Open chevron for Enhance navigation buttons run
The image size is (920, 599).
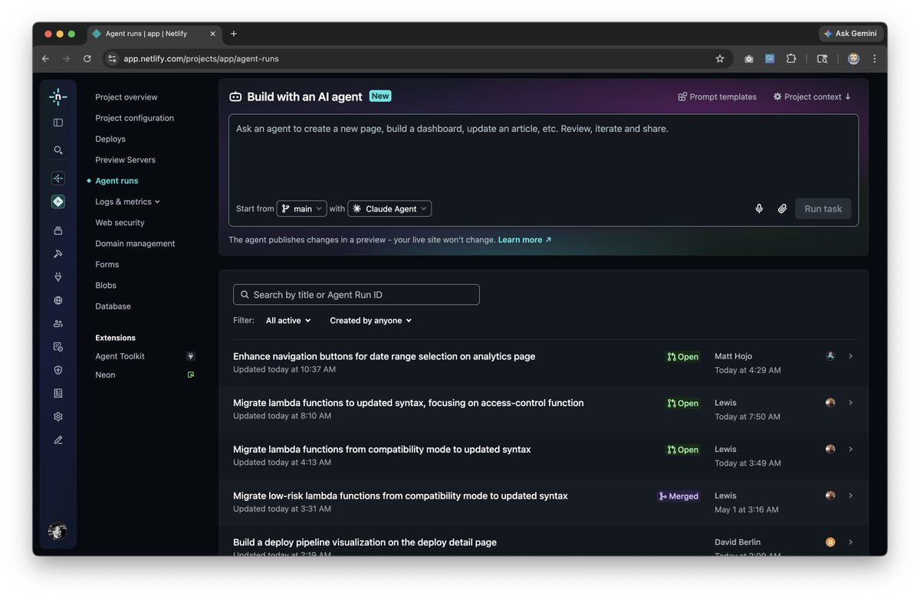(x=851, y=356)
